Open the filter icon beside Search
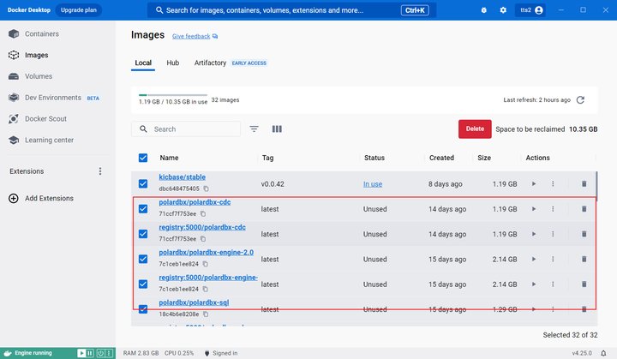 [x=255, y=129]
